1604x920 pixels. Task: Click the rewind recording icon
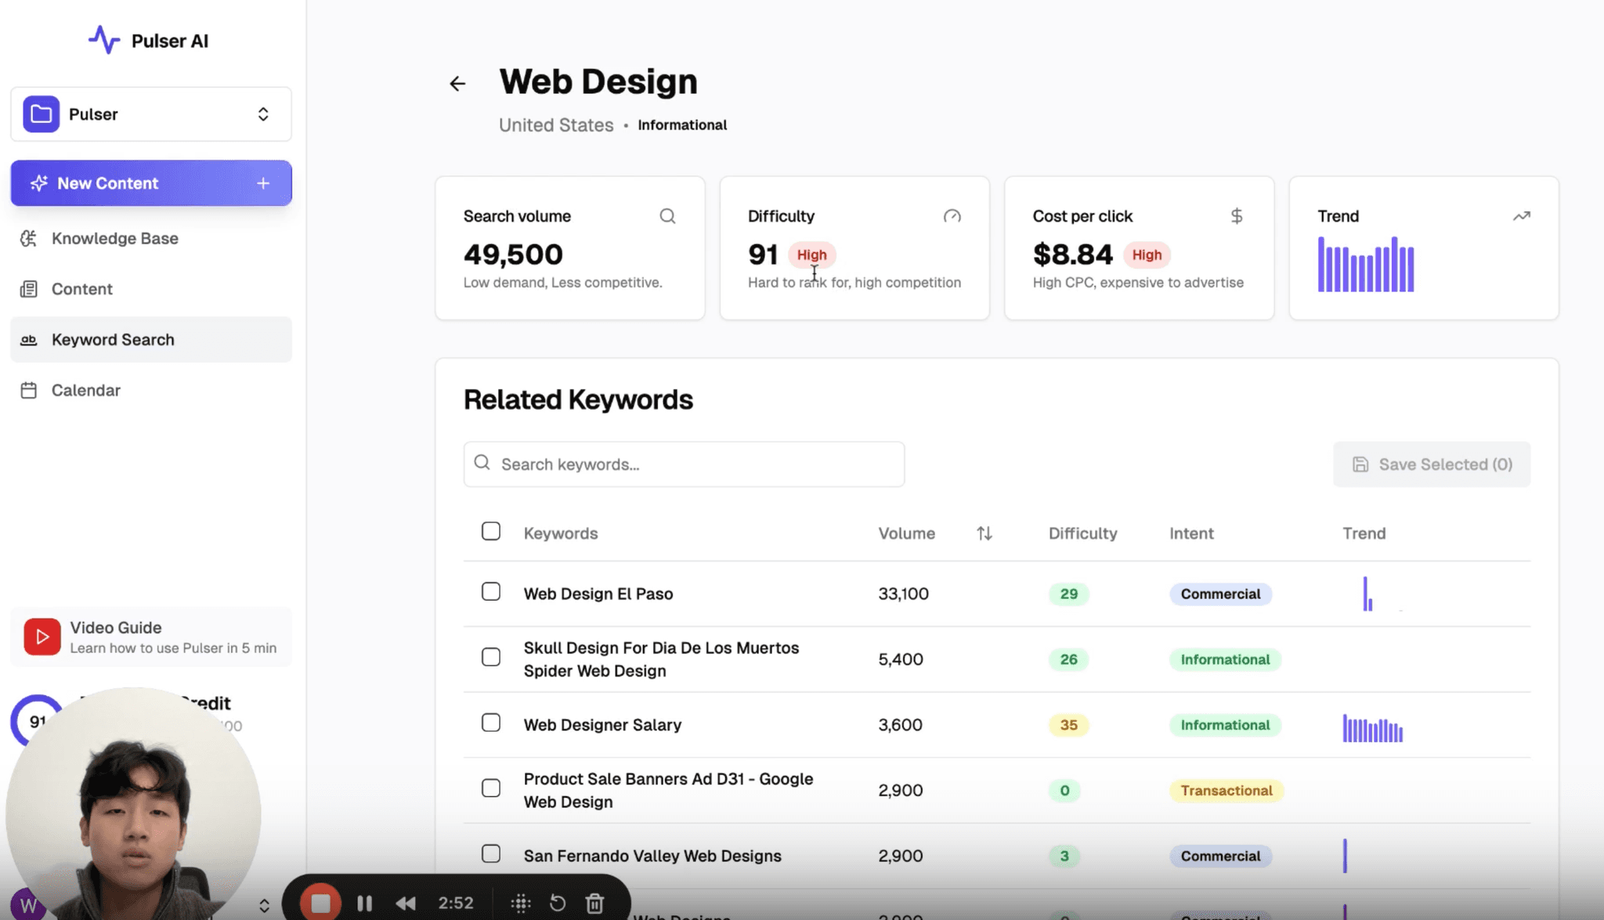click(x=406, y=903)
